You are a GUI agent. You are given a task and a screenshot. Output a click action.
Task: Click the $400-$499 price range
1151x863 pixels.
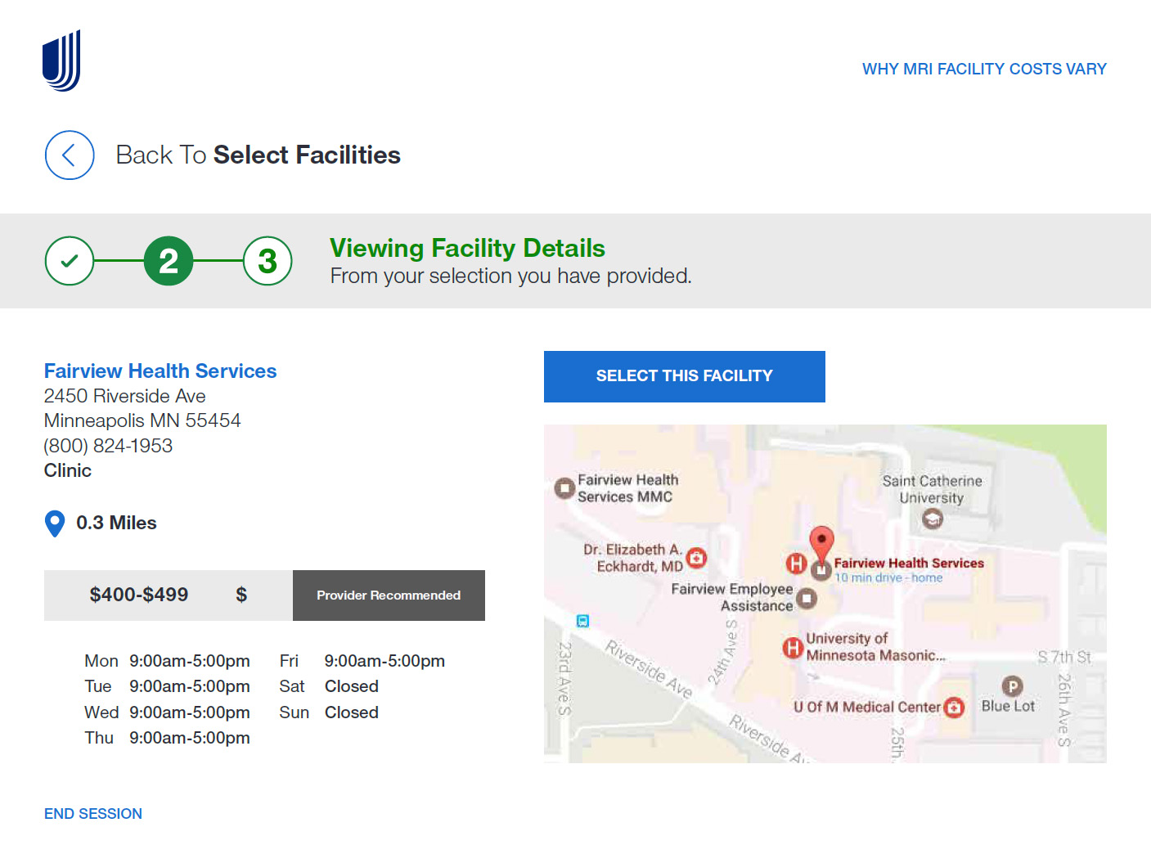(139, 595)
